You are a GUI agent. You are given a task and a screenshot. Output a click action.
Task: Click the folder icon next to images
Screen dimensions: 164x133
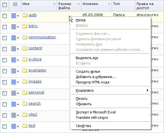25,82
